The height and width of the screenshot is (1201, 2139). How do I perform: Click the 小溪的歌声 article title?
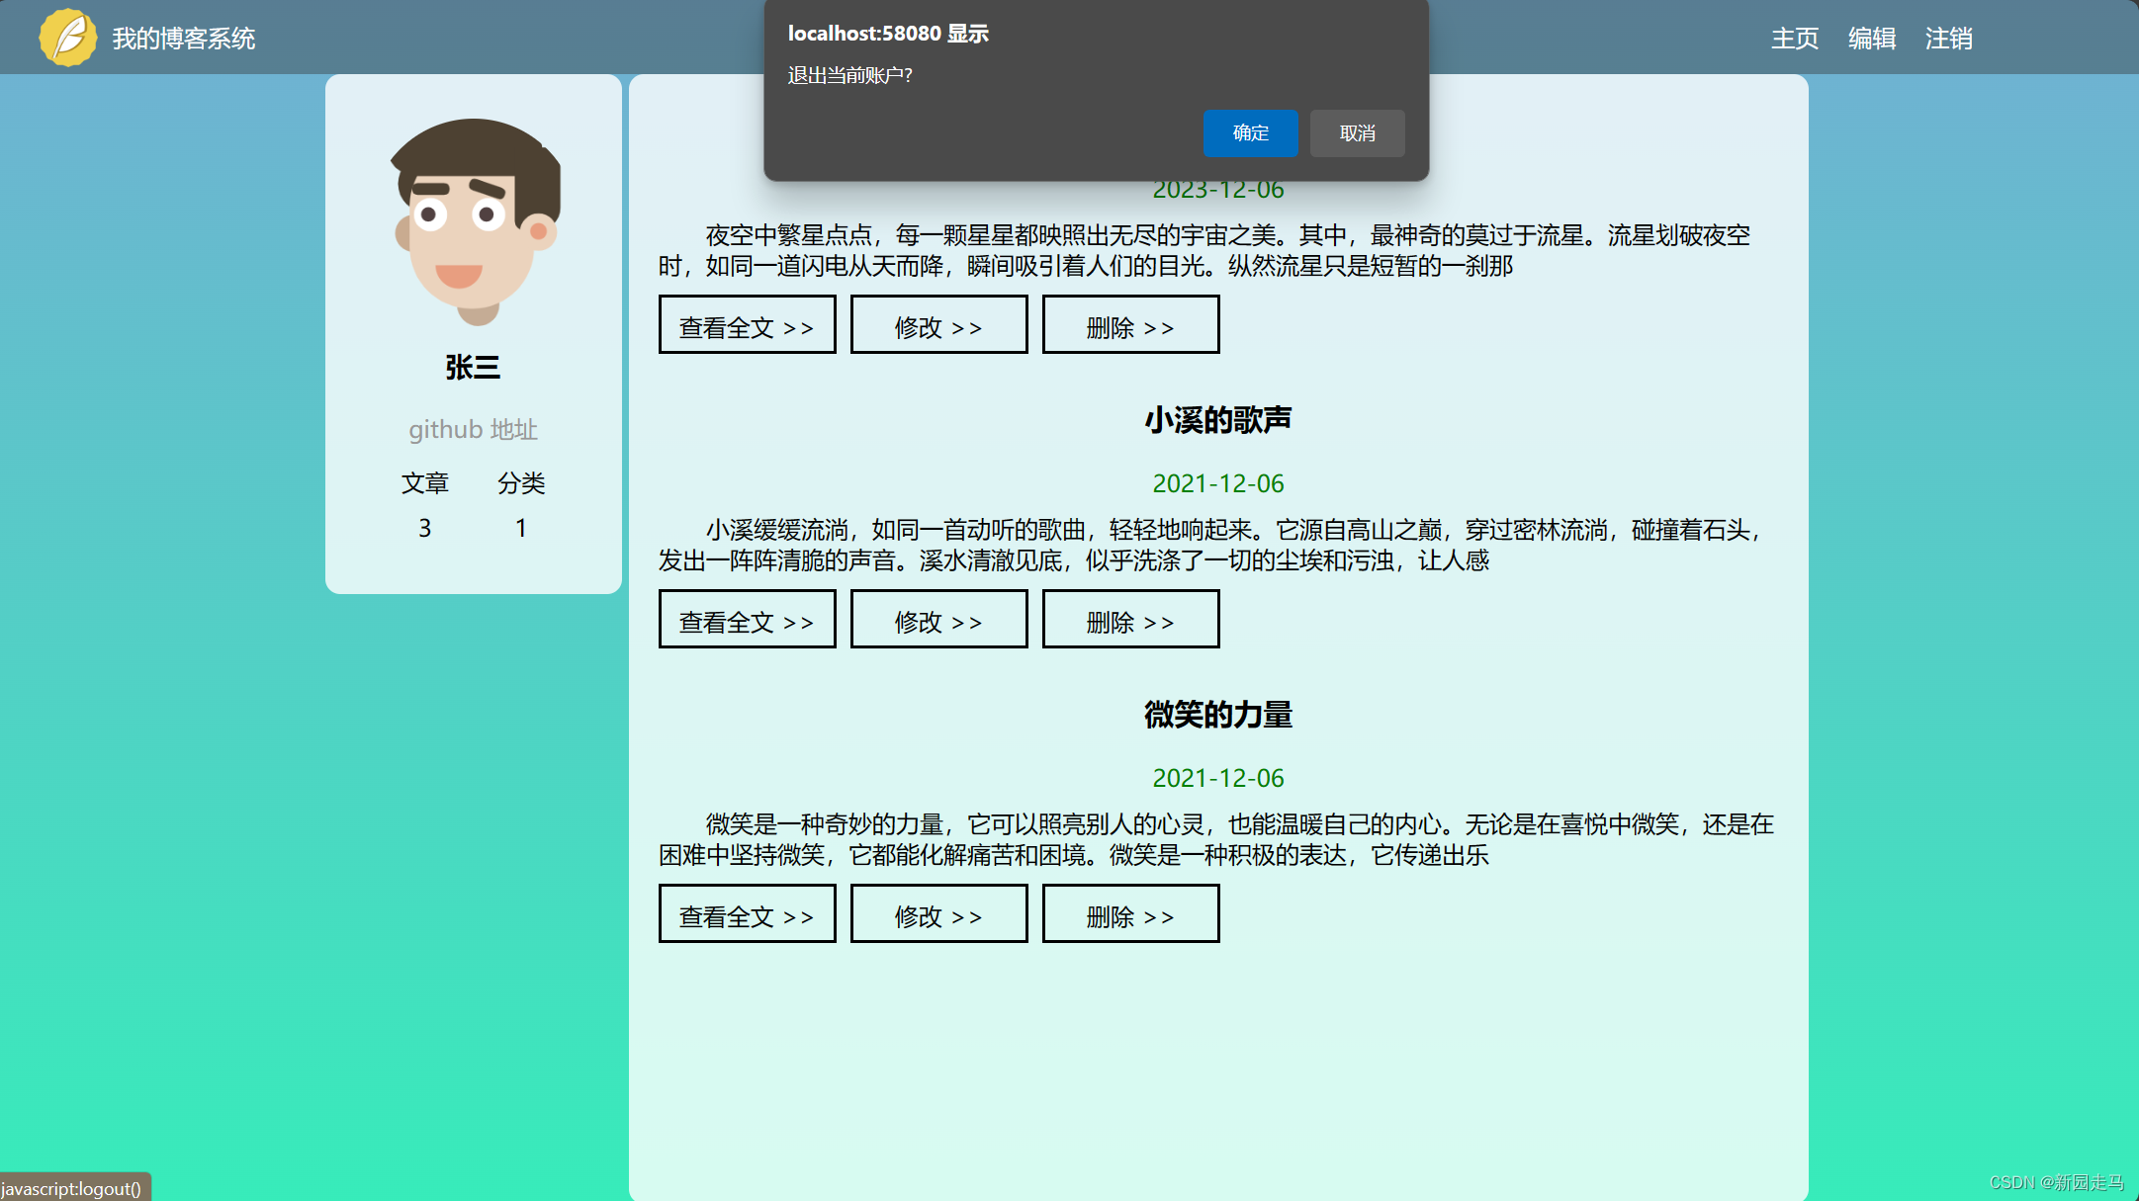click(1217, 420)
